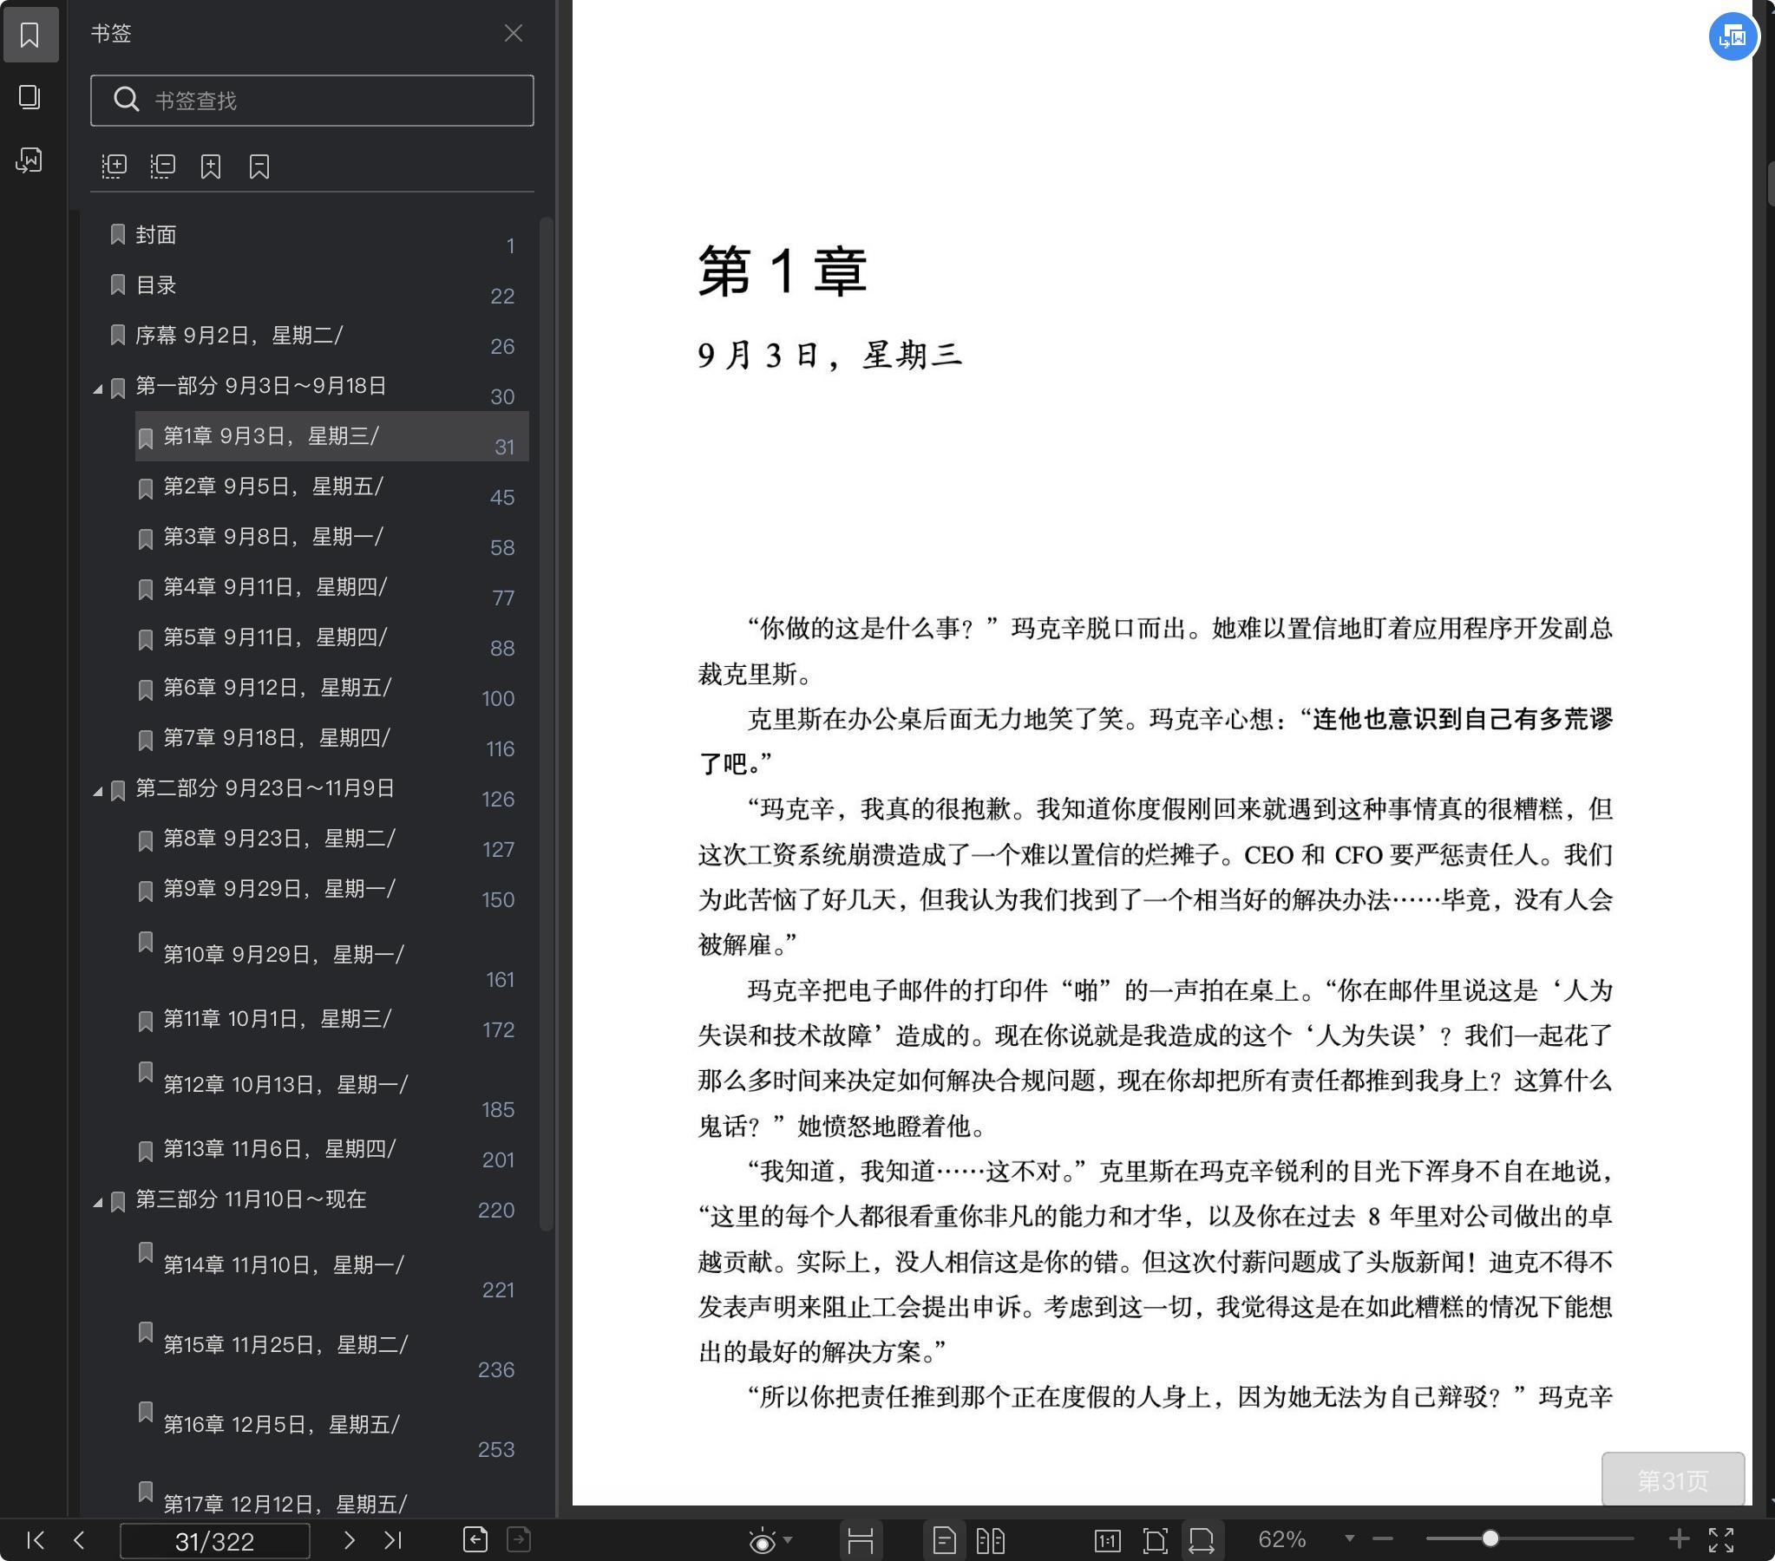Collapse all bookmarks icon
The width and height of the screenshot is (1775, 1561).
point(162,166)
